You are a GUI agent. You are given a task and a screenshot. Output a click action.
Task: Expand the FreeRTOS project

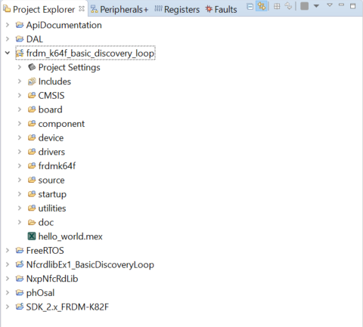click(8, 251)
